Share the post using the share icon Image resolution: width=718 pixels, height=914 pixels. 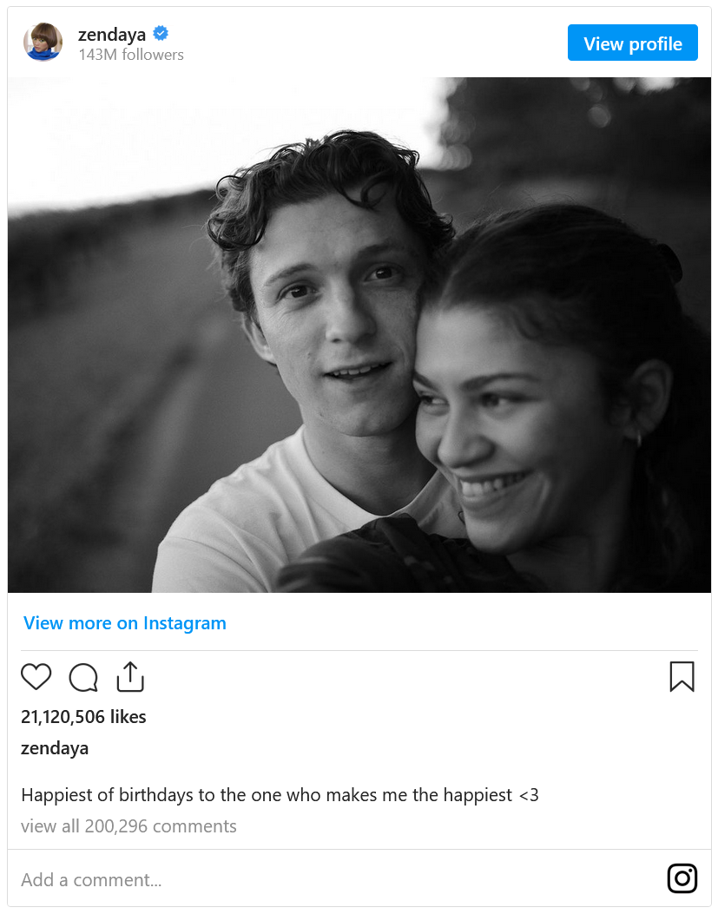click(129, 677)
